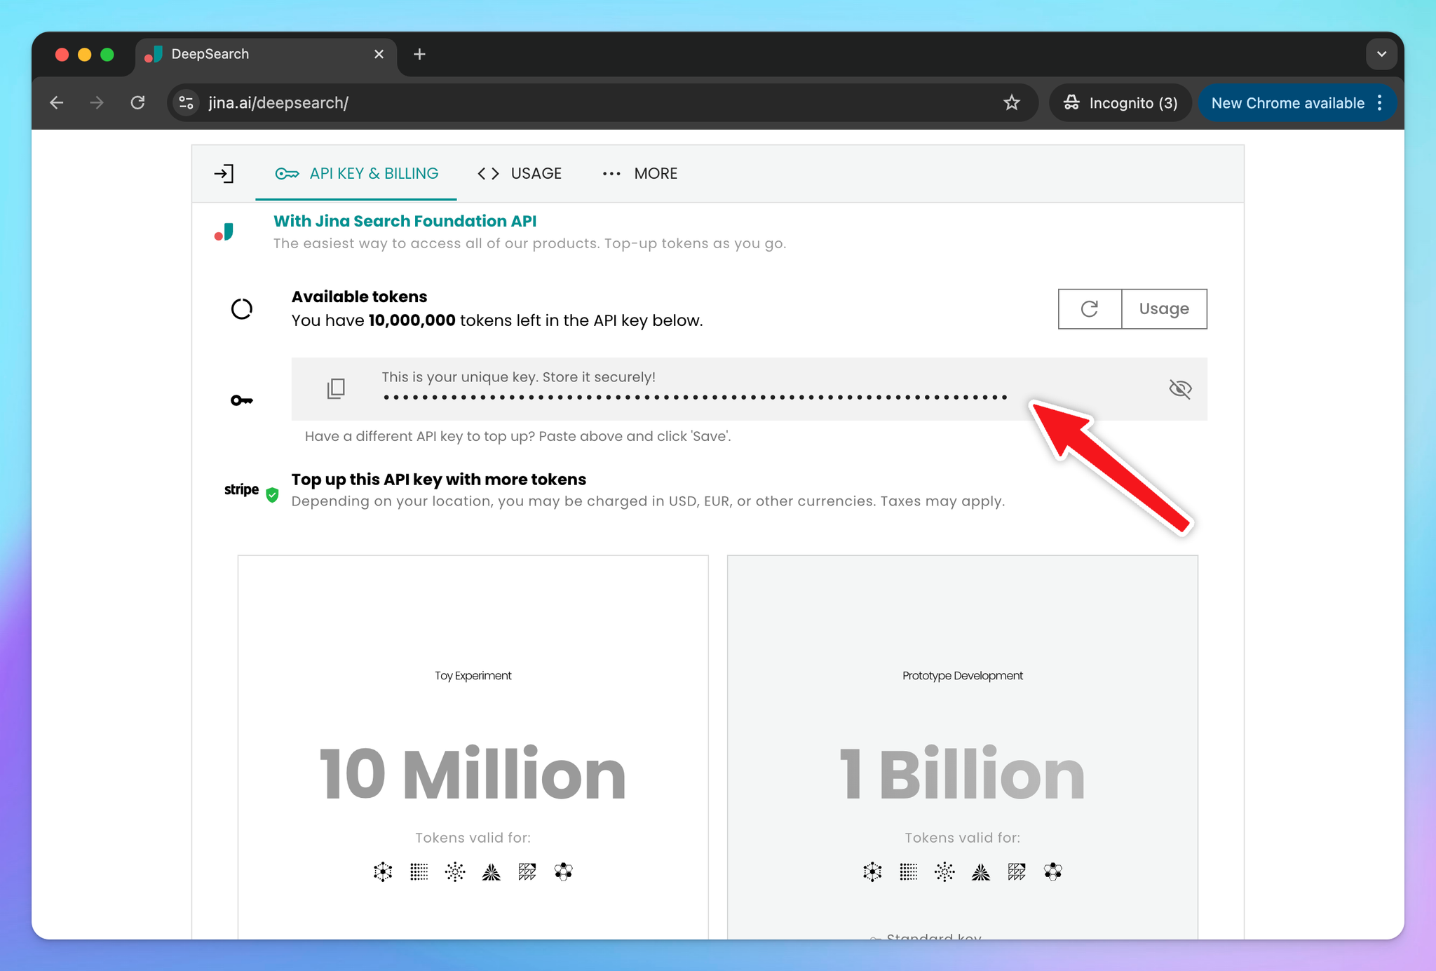Bookmark this page with the star icon
1436x971 pixels.
[x=1011, y=103]
